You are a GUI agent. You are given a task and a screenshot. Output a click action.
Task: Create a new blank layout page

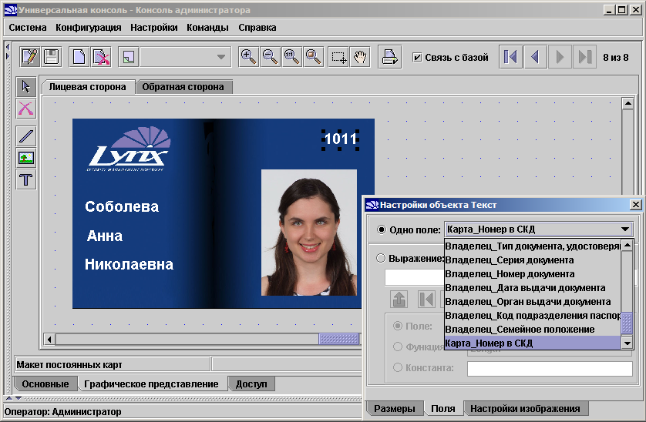79,57
